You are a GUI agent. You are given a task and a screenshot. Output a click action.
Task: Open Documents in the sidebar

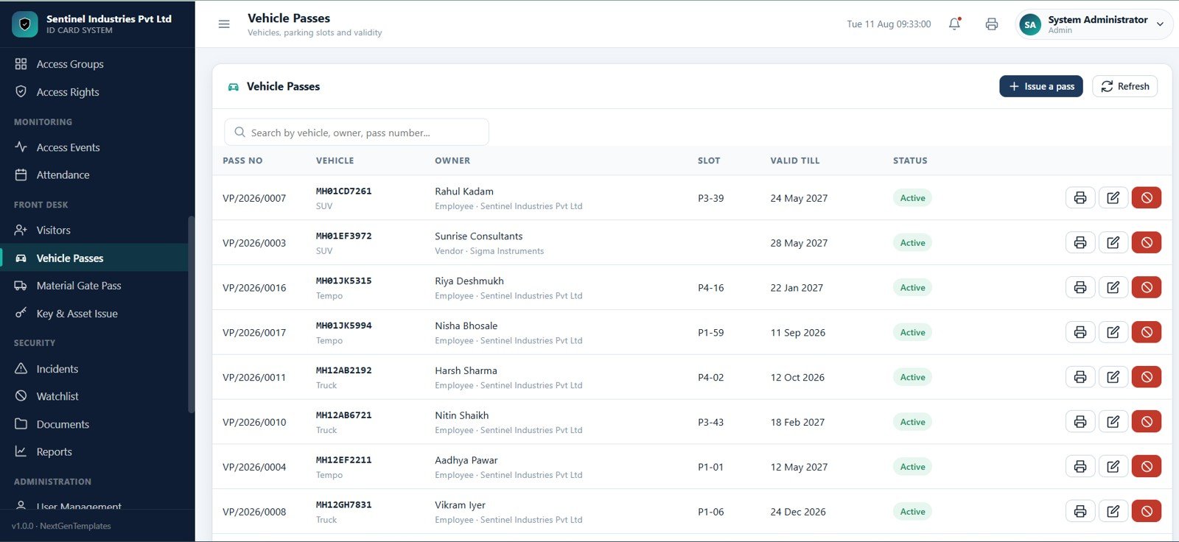tap(94, 424)
